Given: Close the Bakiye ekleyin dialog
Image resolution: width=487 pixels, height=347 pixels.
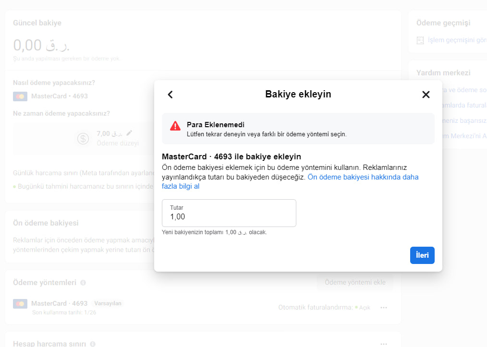Looking at the screenshot, I should point(426,95).
